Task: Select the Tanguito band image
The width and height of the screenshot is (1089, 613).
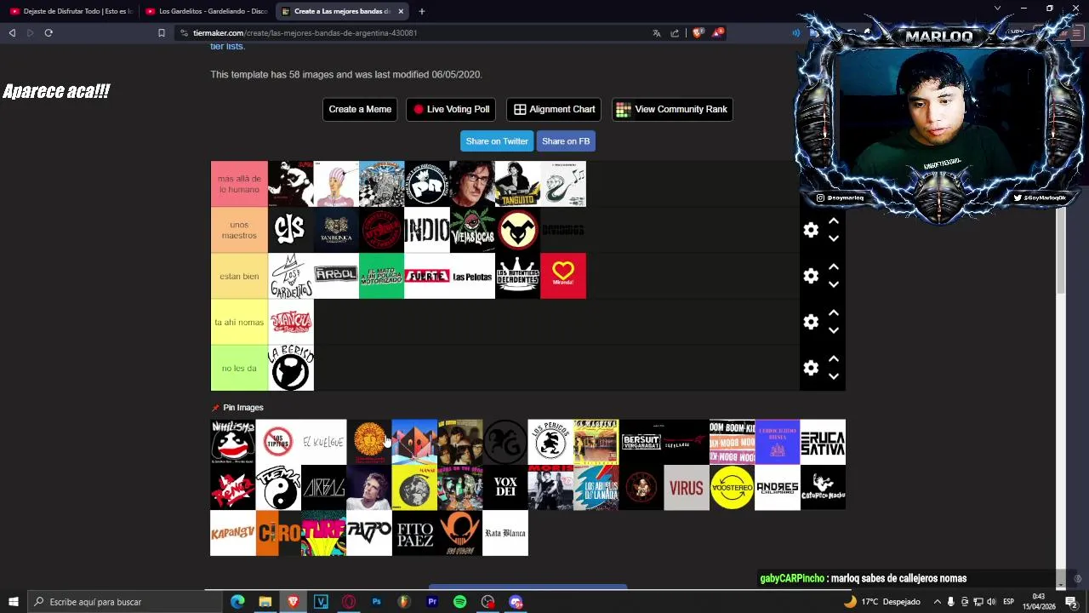Action: (517, 184)
